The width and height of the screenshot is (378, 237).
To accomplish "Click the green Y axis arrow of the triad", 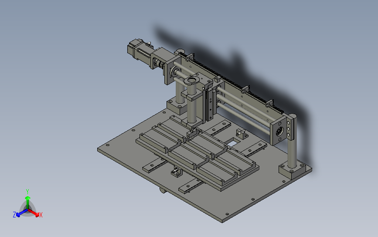I will [x=28, y=202].
